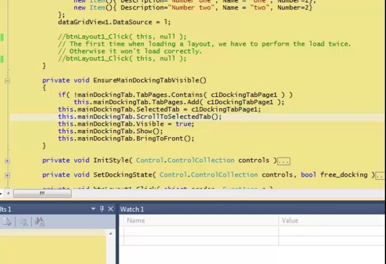Click the mainDockingTab.Show() line

[111, 131]
